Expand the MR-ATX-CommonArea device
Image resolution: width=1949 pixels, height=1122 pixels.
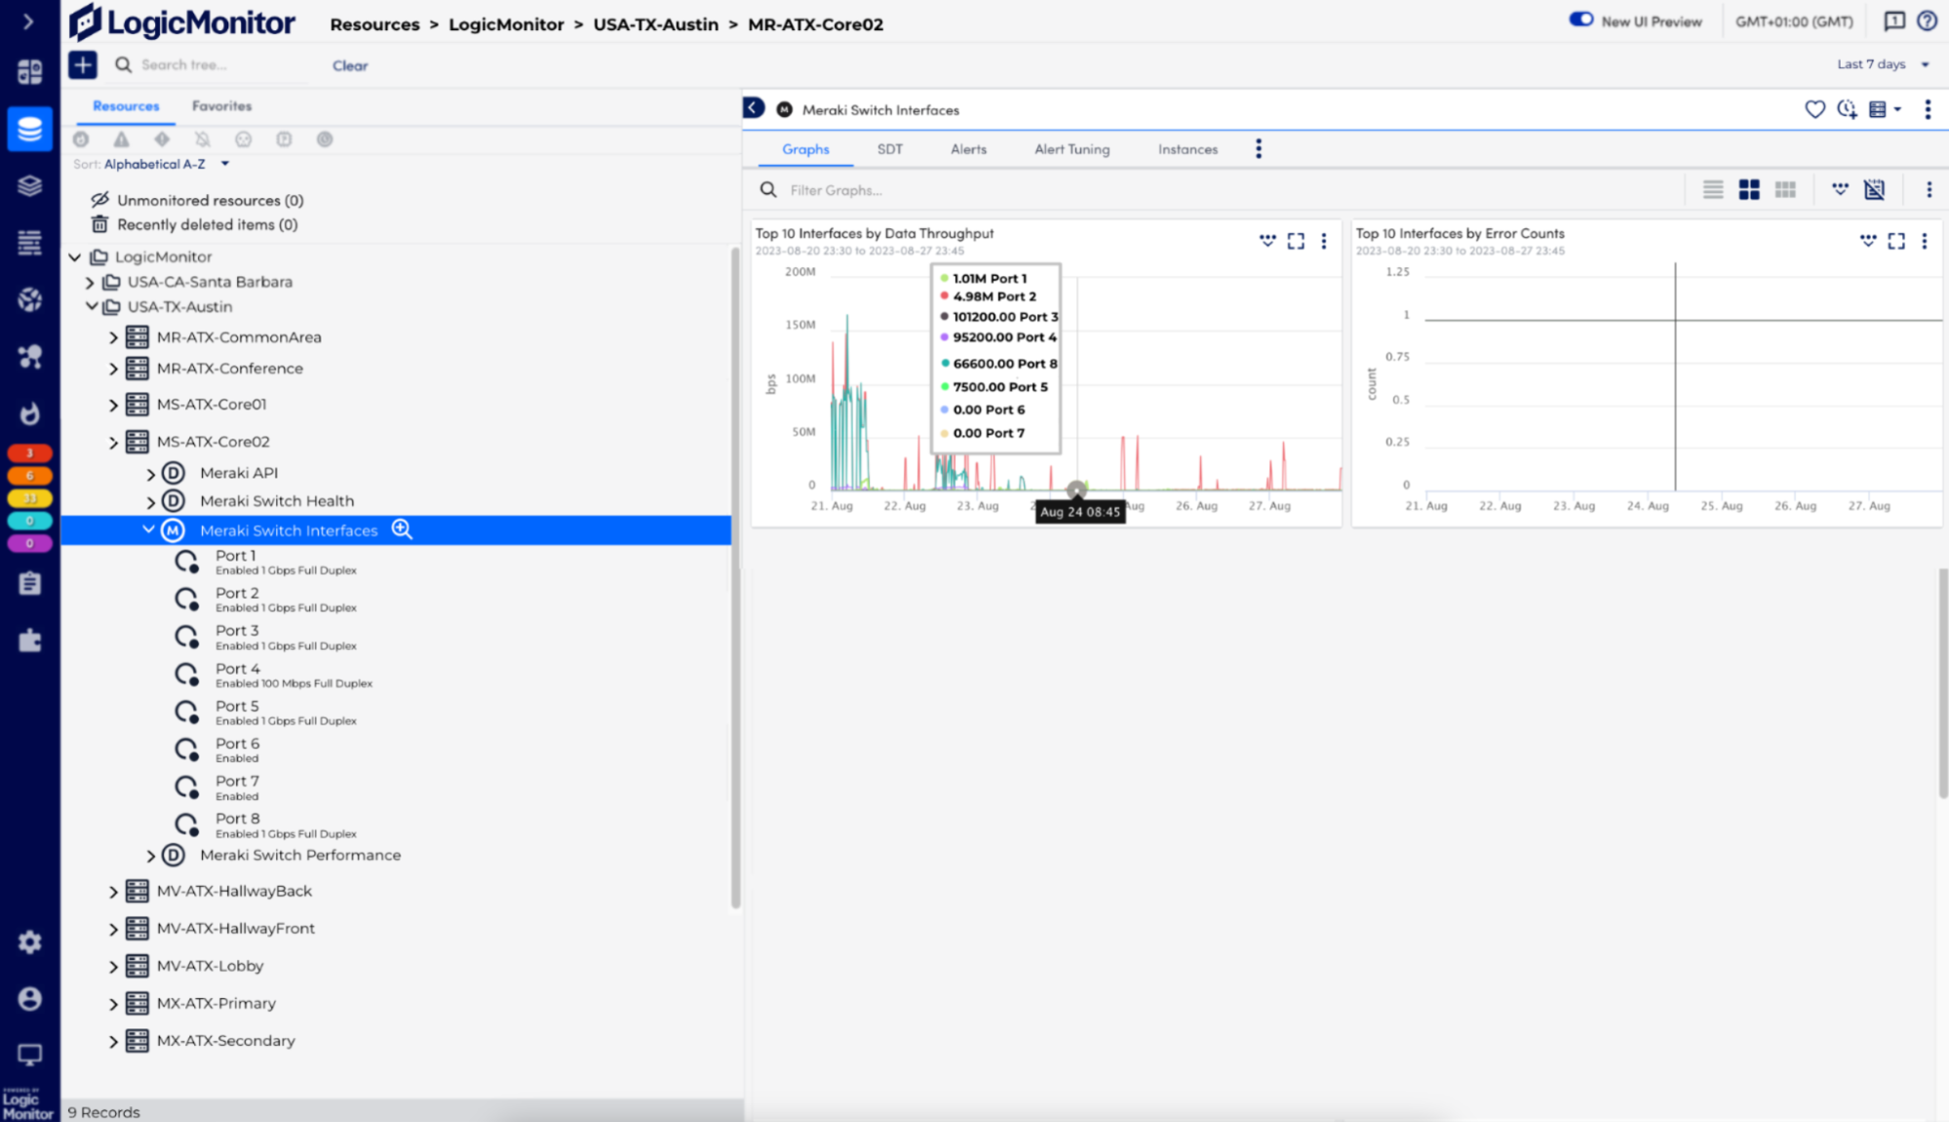[x=113, y=337]
